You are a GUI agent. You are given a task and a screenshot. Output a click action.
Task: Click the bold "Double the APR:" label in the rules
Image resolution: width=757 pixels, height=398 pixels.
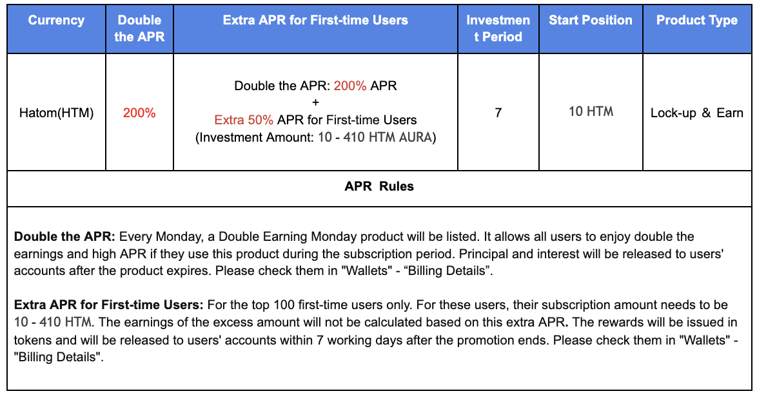tap(64, 237)
